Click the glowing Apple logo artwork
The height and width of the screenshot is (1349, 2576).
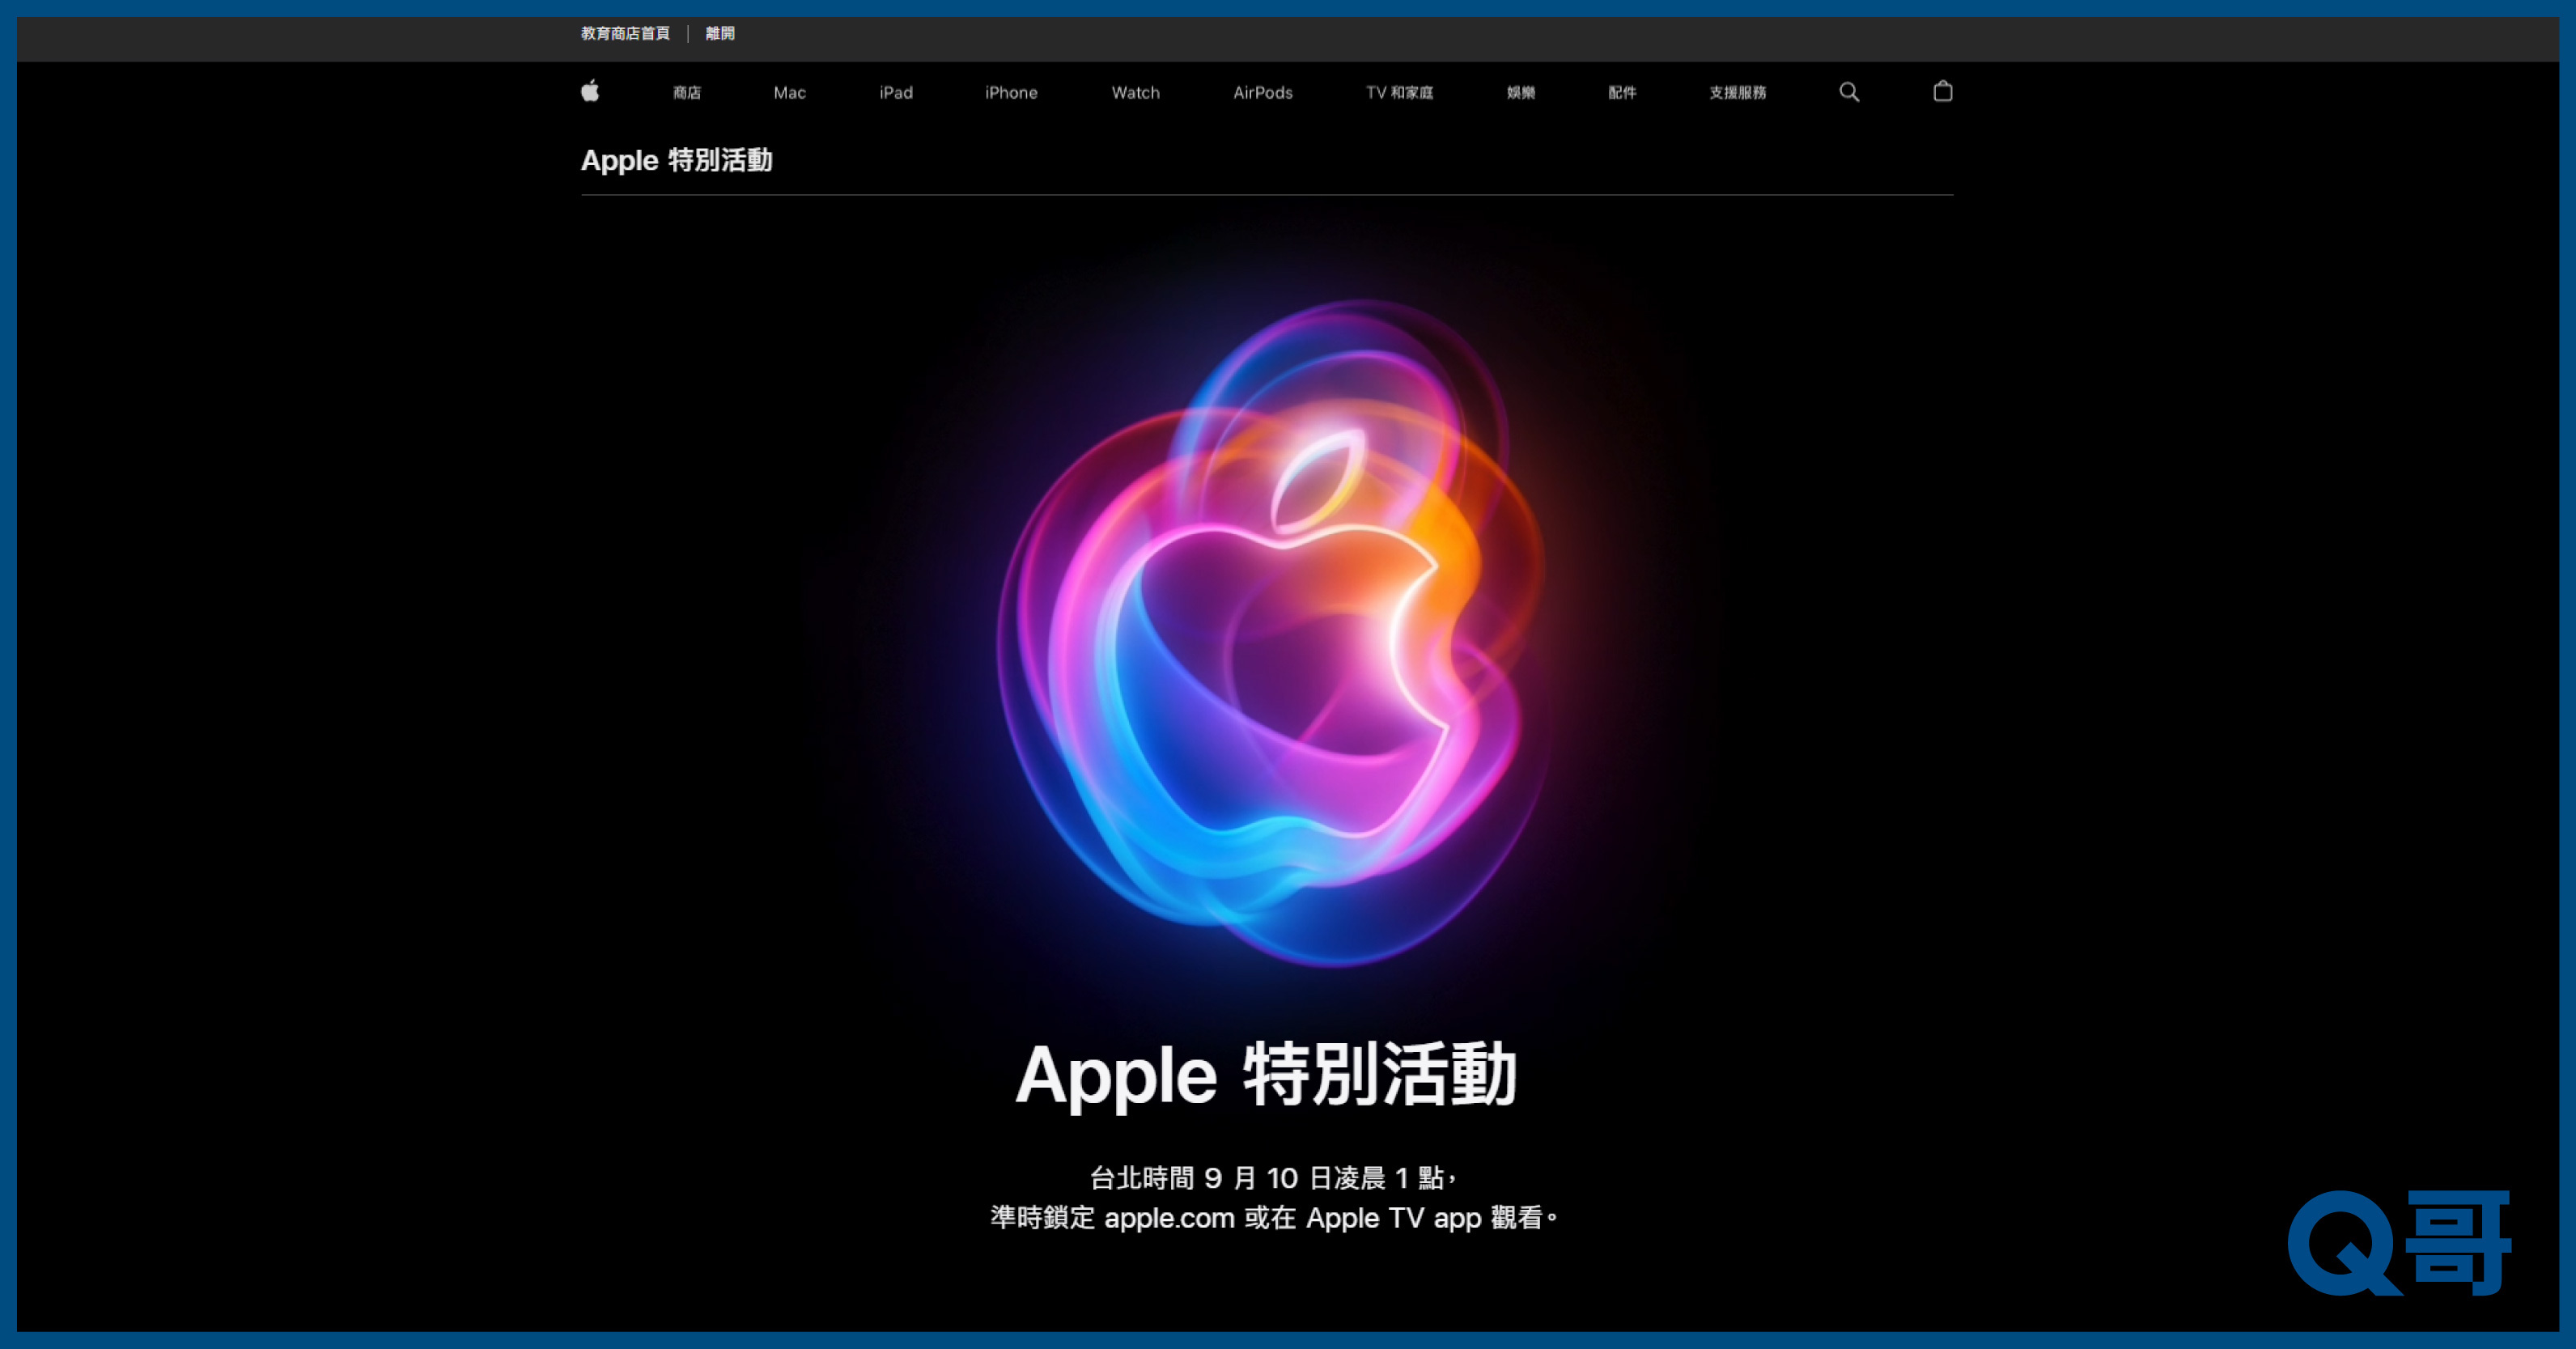point(1272,632)
